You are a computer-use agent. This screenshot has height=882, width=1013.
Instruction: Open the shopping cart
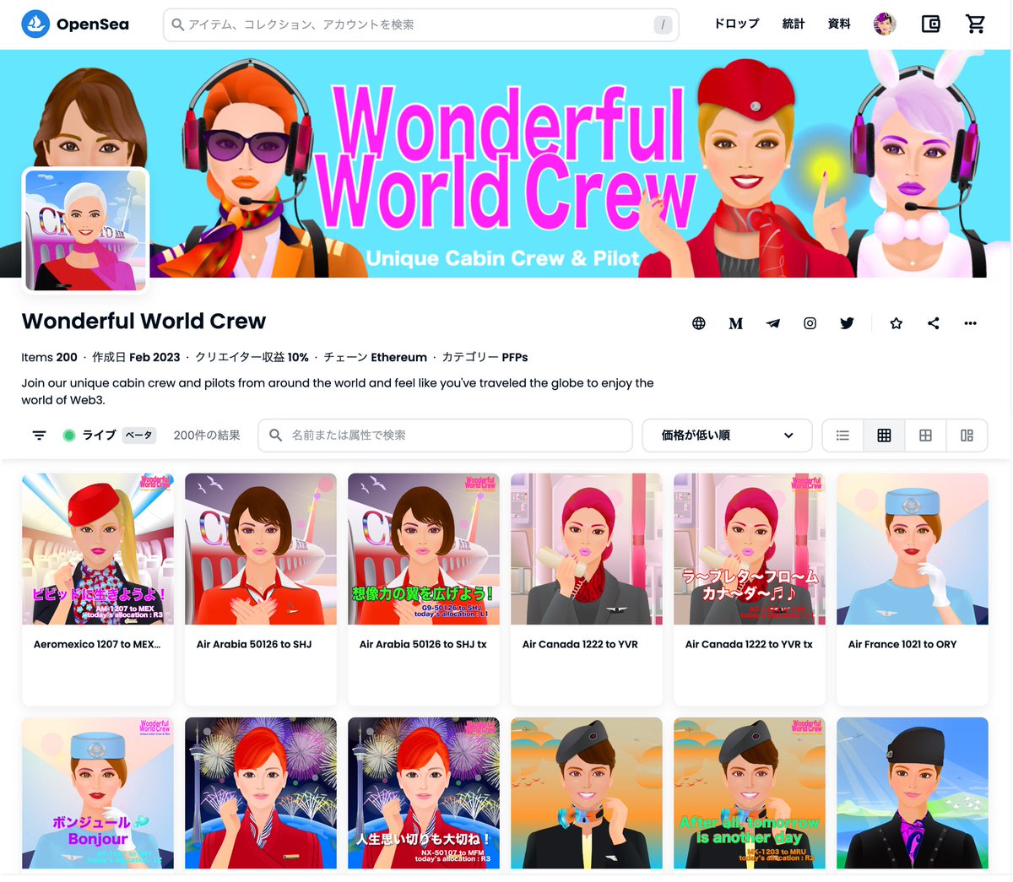click(976, 24)
